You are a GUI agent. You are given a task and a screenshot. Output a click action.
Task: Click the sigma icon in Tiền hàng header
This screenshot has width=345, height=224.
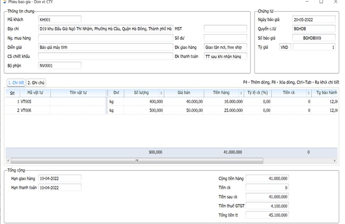pos(241,92)
